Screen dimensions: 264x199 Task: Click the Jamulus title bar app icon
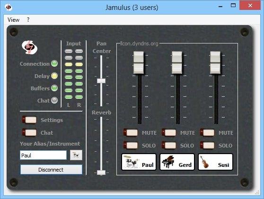[x=9, y=7]
